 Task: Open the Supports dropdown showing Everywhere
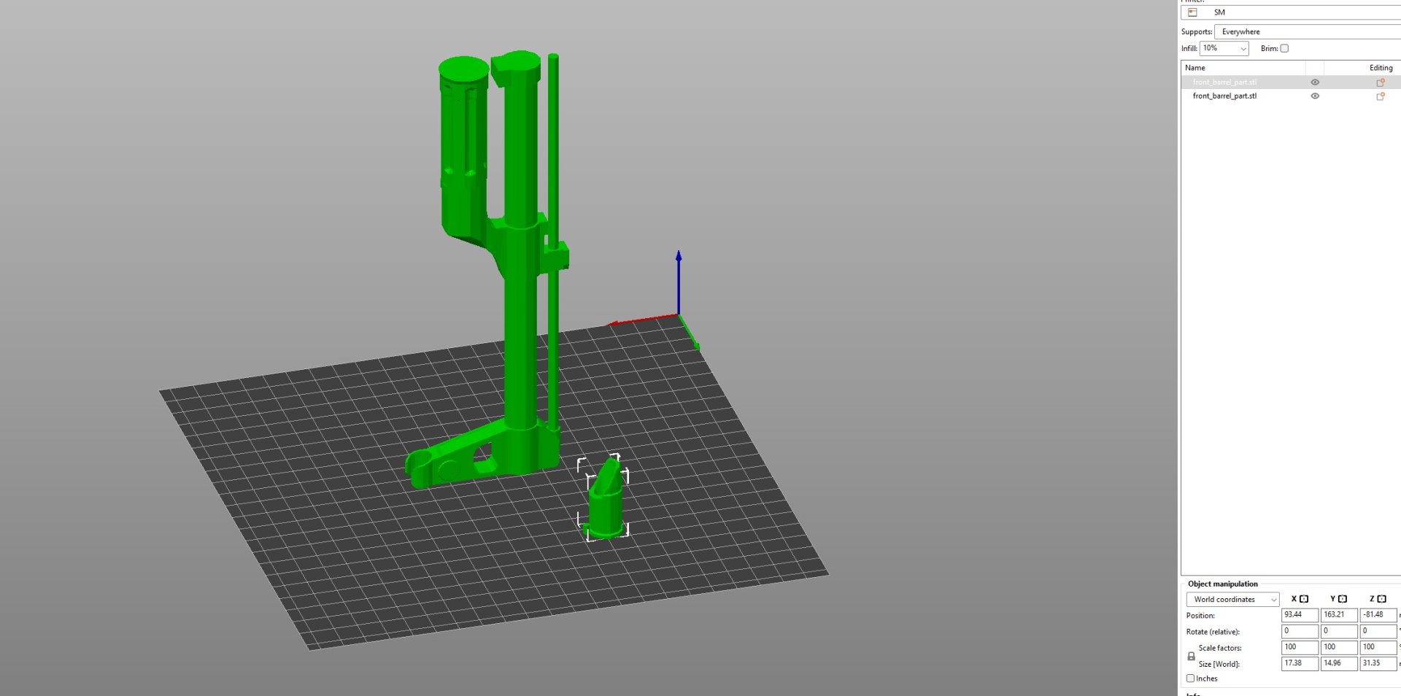pyautogui.click(x=1308, y=31)
